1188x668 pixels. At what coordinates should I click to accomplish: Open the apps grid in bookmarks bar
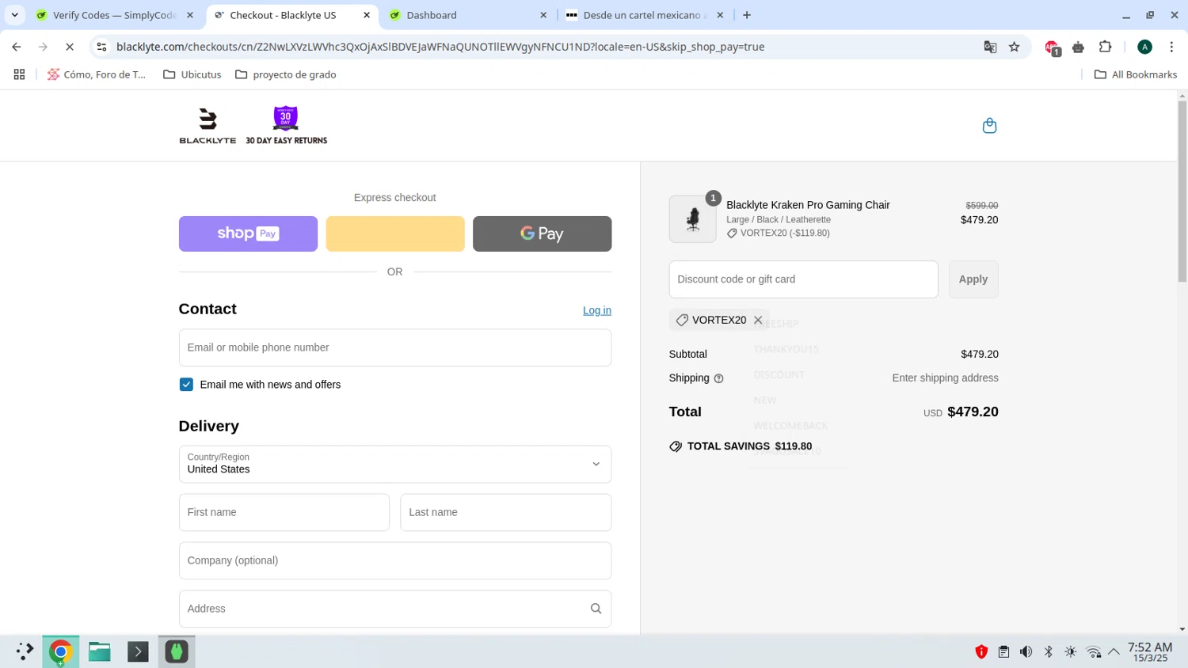(x=19, y=74)
